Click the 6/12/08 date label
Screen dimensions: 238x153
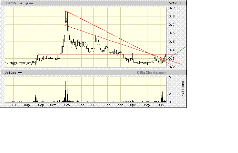[175, 3]
